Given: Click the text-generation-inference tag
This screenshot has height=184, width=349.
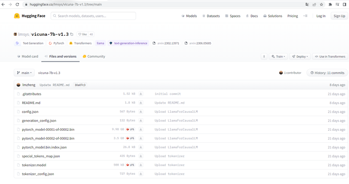Looking at the screenshot, I should click(x=128, y=43).
